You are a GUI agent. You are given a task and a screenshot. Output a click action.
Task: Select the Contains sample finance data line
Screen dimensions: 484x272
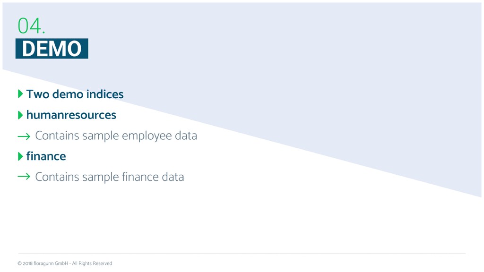[x=110, y=177]
